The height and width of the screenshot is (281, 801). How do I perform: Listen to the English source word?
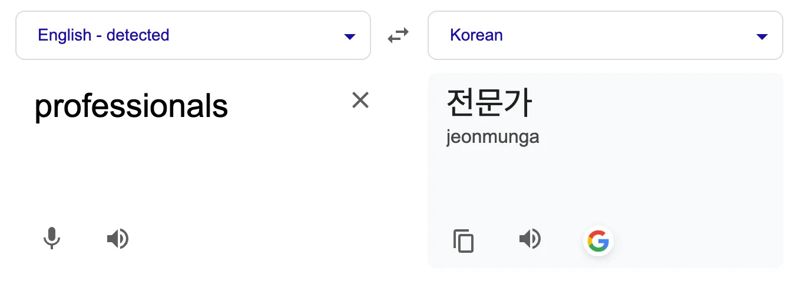pos(117,239)
